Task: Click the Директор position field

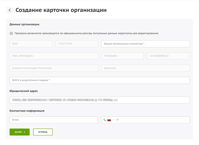Action: (146, 68)
